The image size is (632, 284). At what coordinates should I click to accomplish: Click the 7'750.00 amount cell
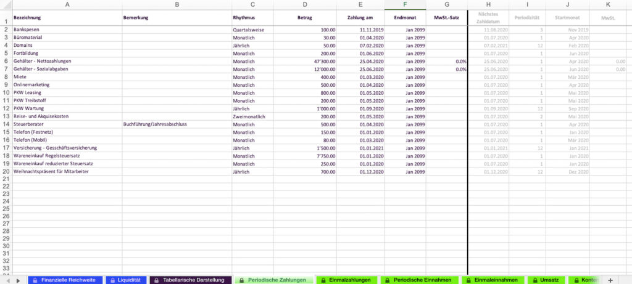305,156
